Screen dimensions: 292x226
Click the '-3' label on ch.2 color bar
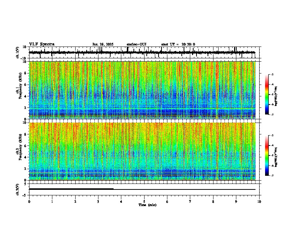click(272, 136)
